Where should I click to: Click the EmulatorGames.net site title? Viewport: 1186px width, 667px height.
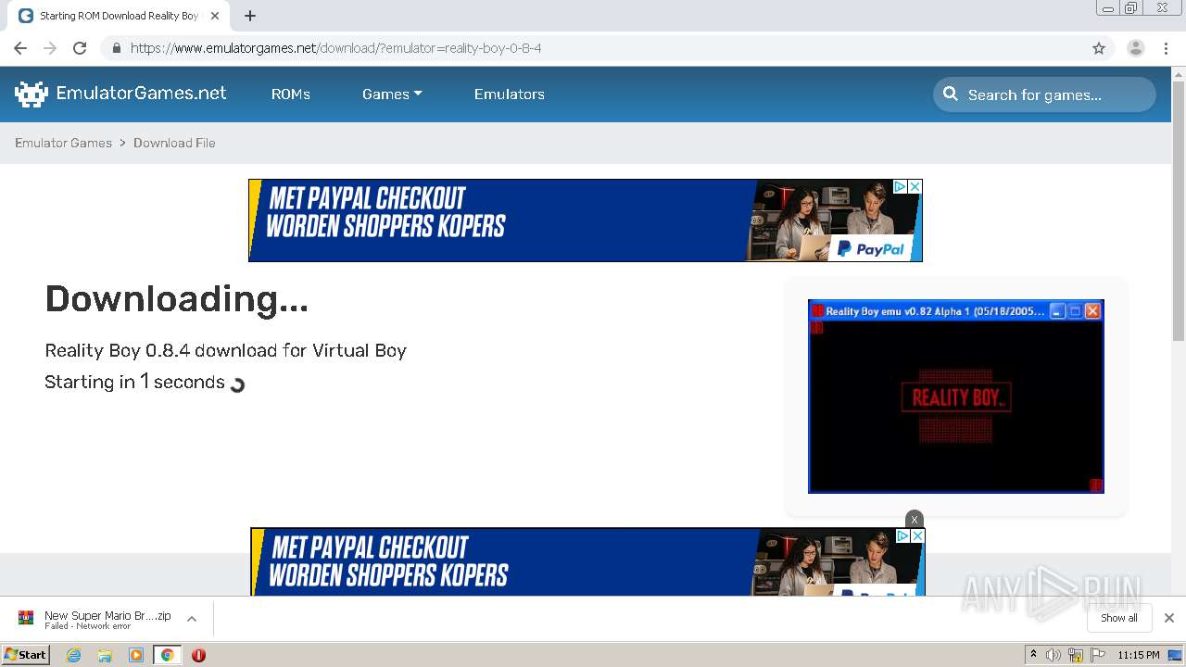141,94
